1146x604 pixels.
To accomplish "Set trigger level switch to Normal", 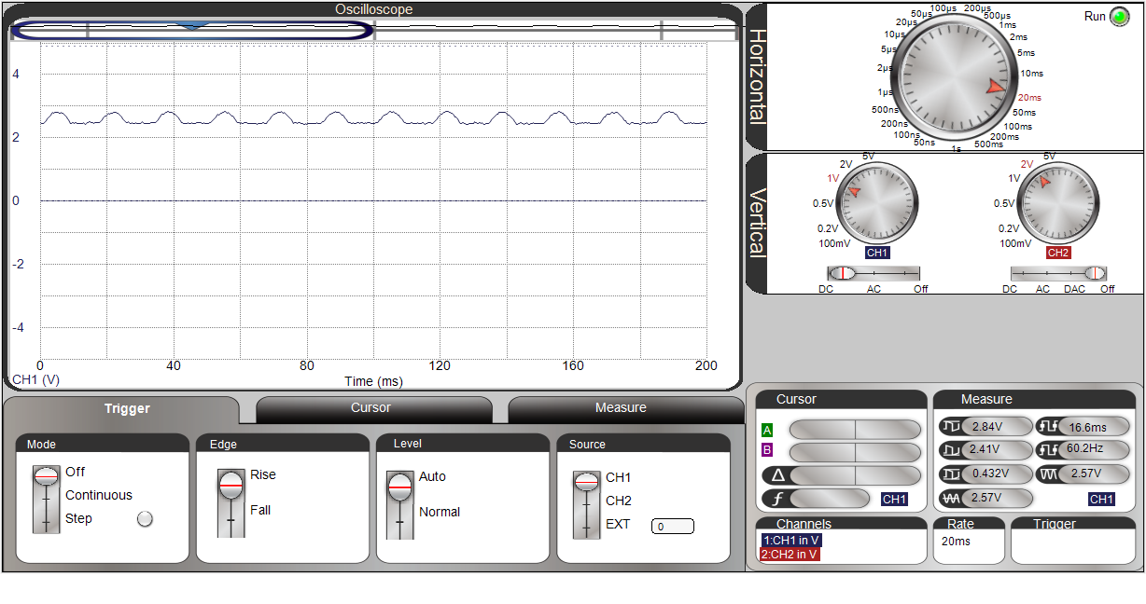I will (399, 513).
